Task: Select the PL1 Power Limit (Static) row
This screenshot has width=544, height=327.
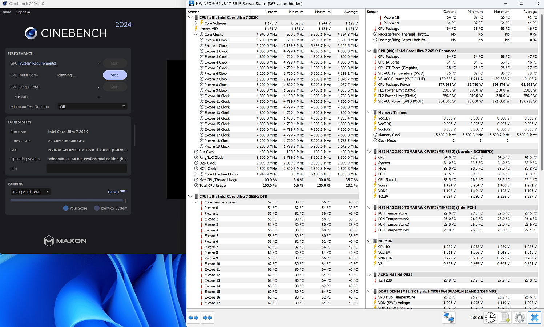Action: point(452,90)
